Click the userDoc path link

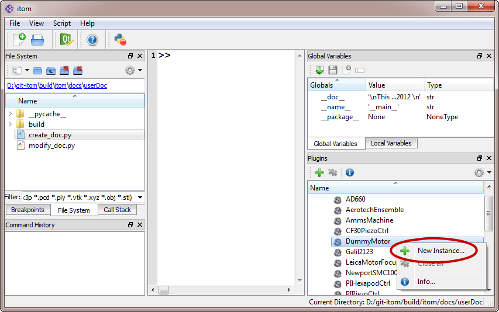(95, 85)
